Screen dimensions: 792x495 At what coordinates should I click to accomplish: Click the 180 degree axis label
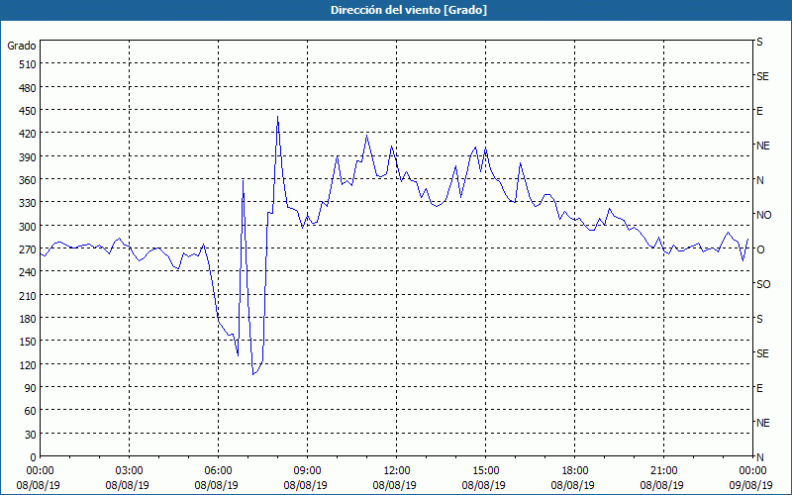coord(28,319)
